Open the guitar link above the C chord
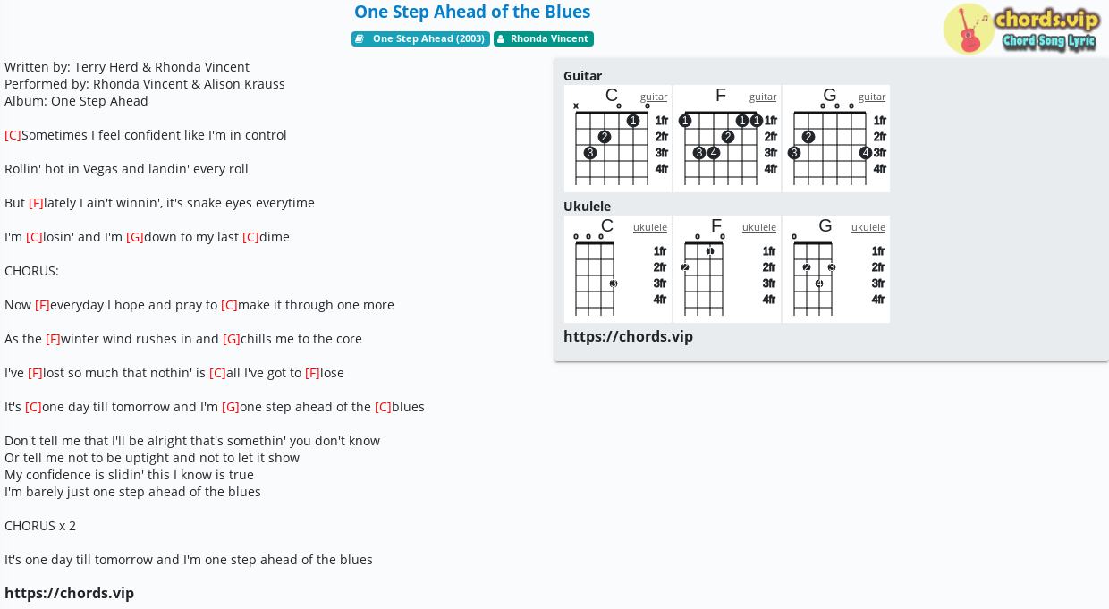 tap(654, 97)
